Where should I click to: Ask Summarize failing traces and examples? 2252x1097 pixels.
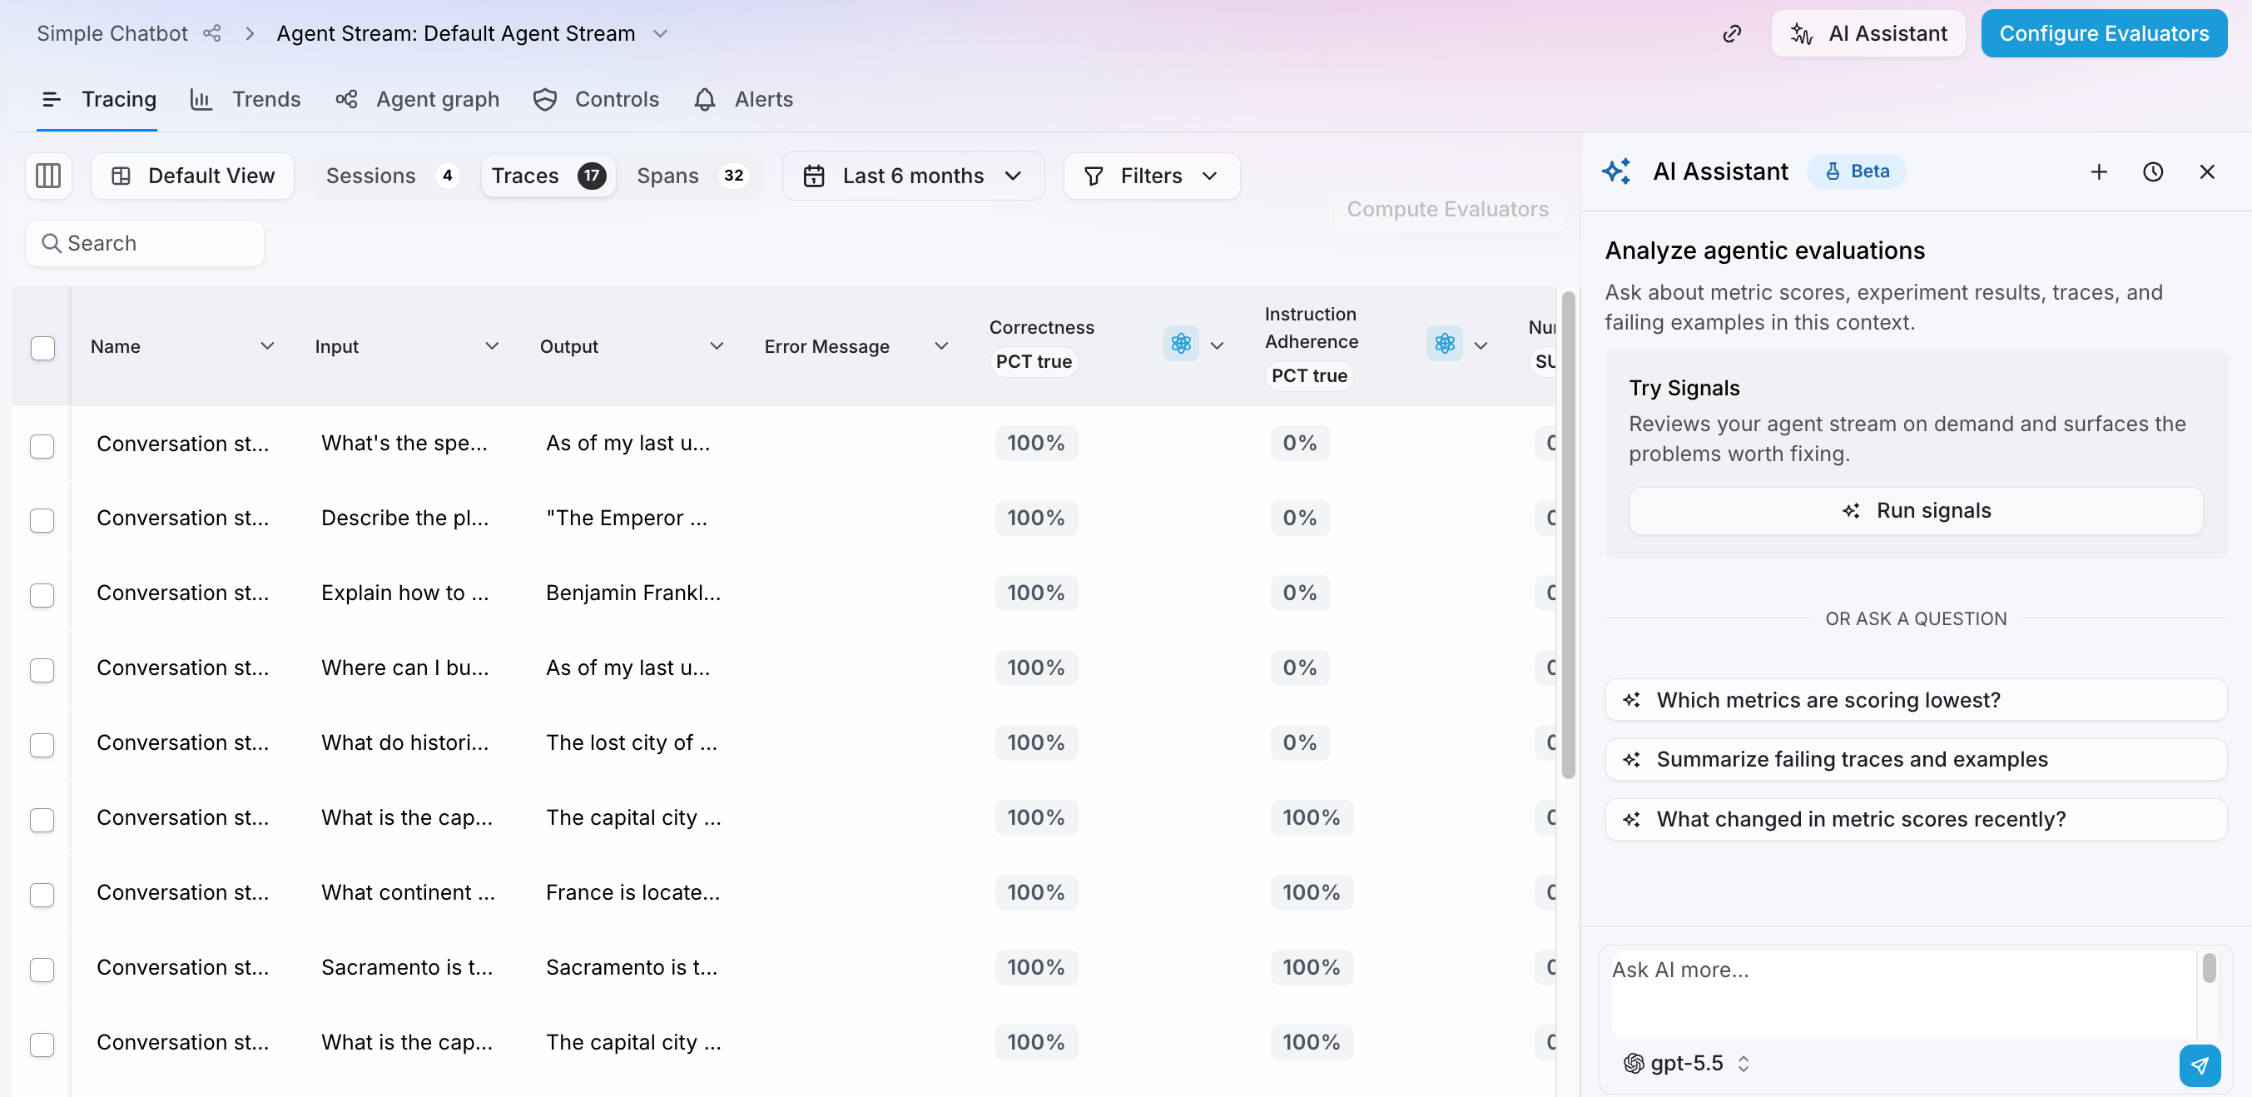[x=1915, y=760]
